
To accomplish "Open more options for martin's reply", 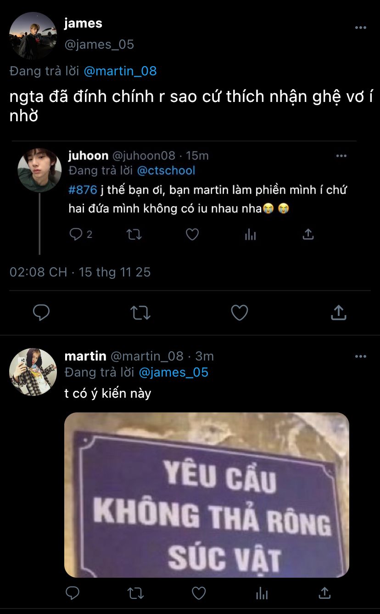I will (361, 356).
